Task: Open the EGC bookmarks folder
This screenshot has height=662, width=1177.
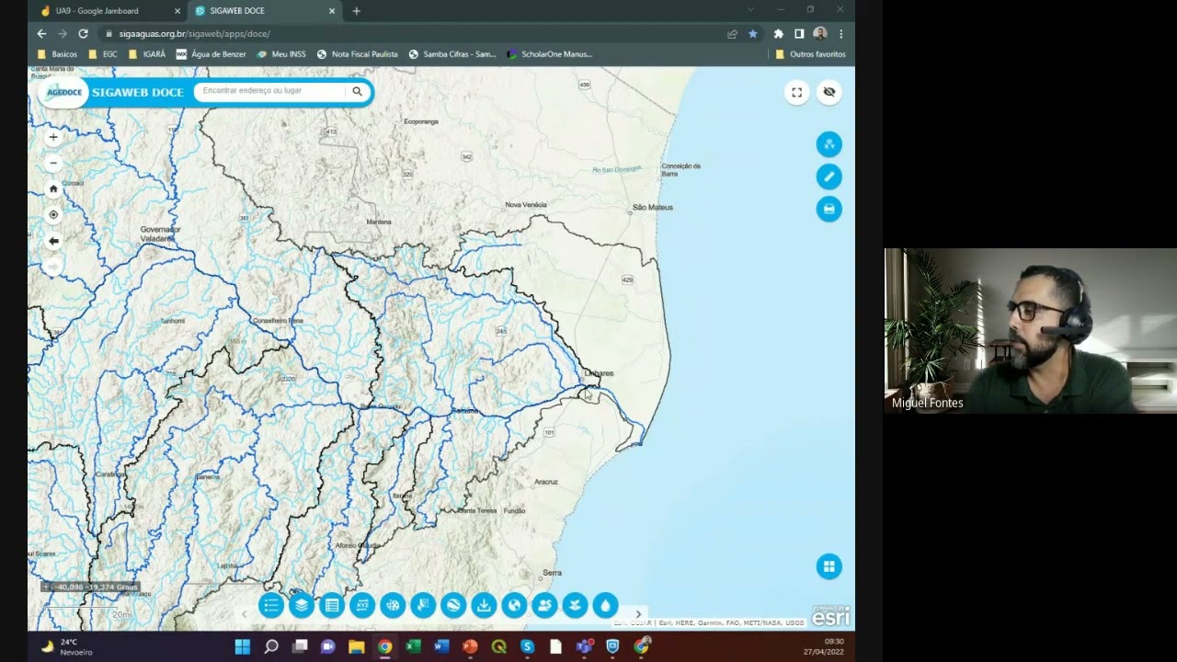Action: tap(103, 54)
